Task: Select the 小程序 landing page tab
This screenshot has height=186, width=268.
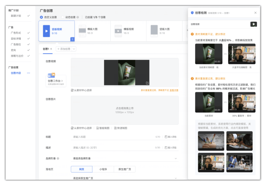Action: [x=103, y=169]
